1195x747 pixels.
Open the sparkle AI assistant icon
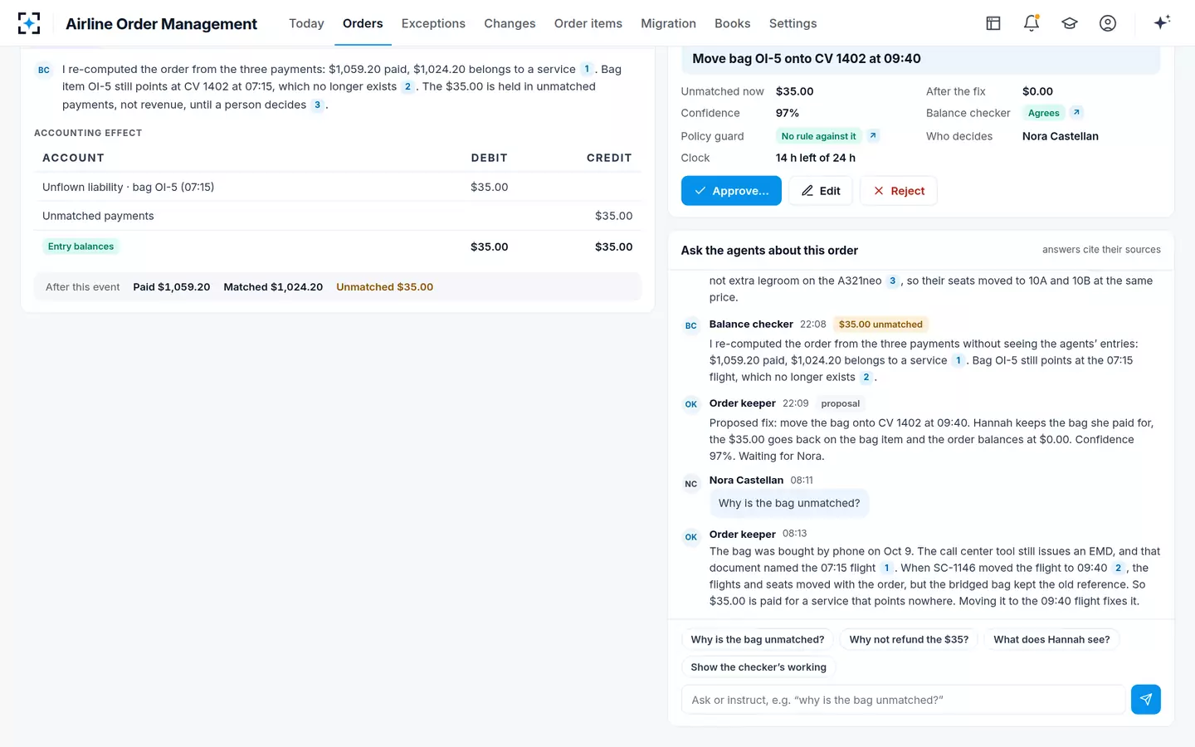(1162, 22)
